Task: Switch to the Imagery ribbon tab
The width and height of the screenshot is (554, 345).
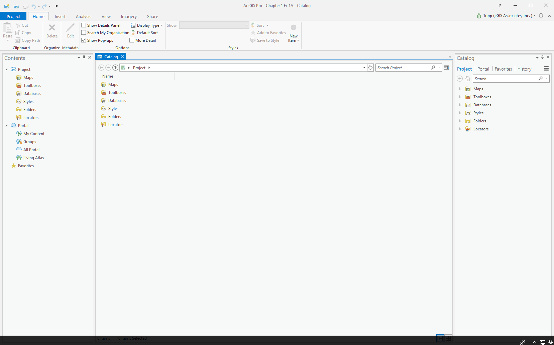Action: click(129, 16)
